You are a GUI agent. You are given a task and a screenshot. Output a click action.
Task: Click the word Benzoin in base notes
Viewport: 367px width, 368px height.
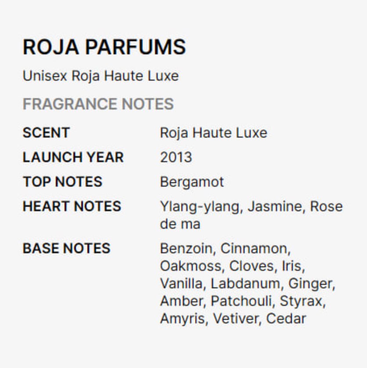pos(186,248)
